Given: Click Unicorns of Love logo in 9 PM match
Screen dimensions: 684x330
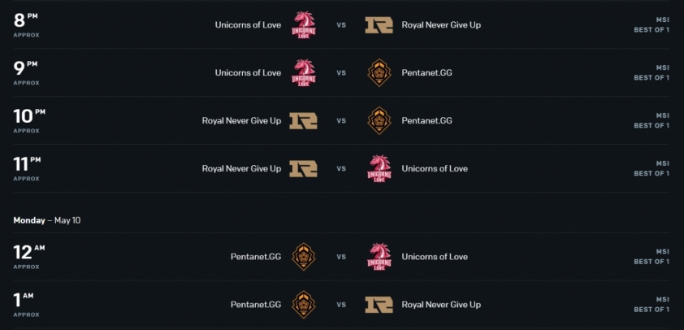Looking at the screenshot, I should [x=304, y=73].
